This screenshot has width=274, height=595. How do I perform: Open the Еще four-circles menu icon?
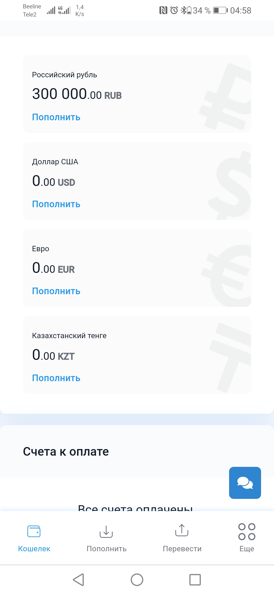(247, 531)
